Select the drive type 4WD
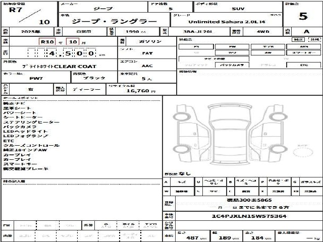The height and width of the screenshot is (242, 323). tap(263, 32)
